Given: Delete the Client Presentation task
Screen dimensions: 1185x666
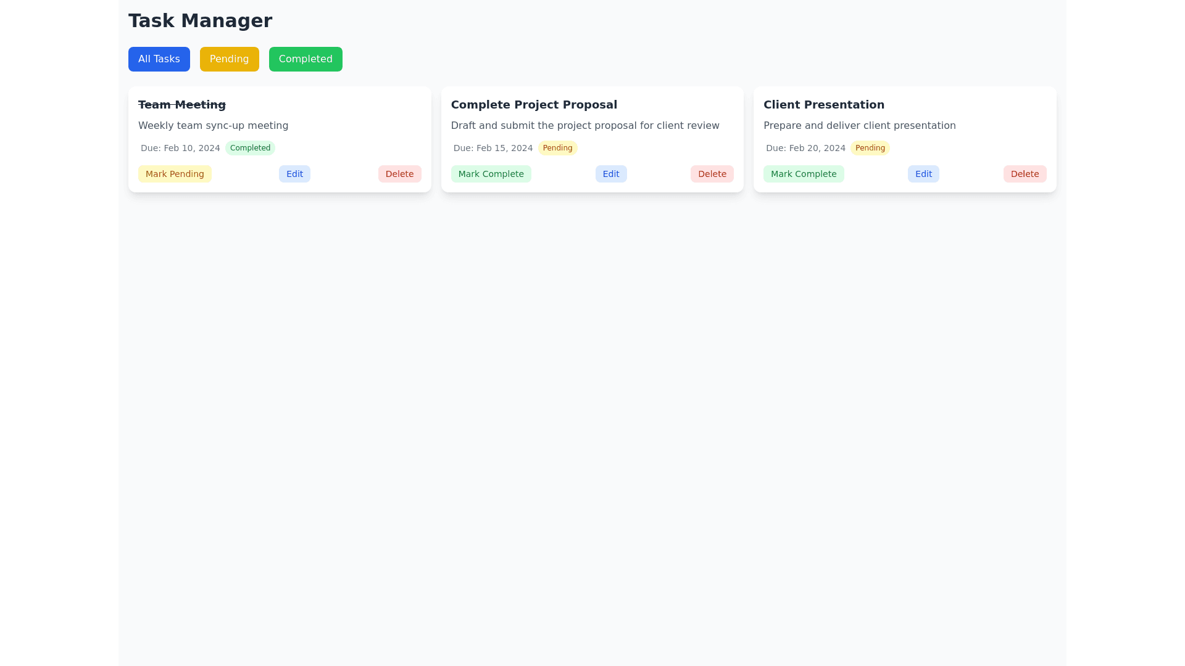Looking at the screenshot, I should pyautogui.click(x=1025, y=174).
